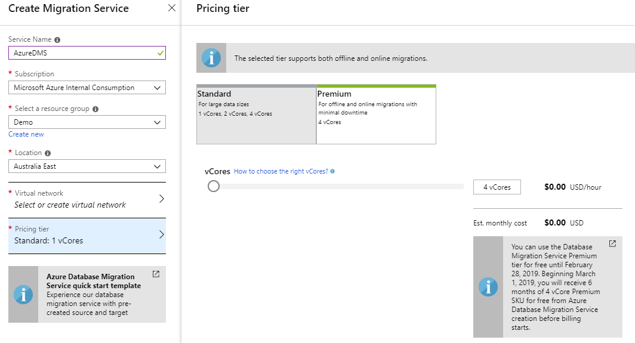Click the small info icon after vCores link
The image size is (635, 343).
(332, 171)
